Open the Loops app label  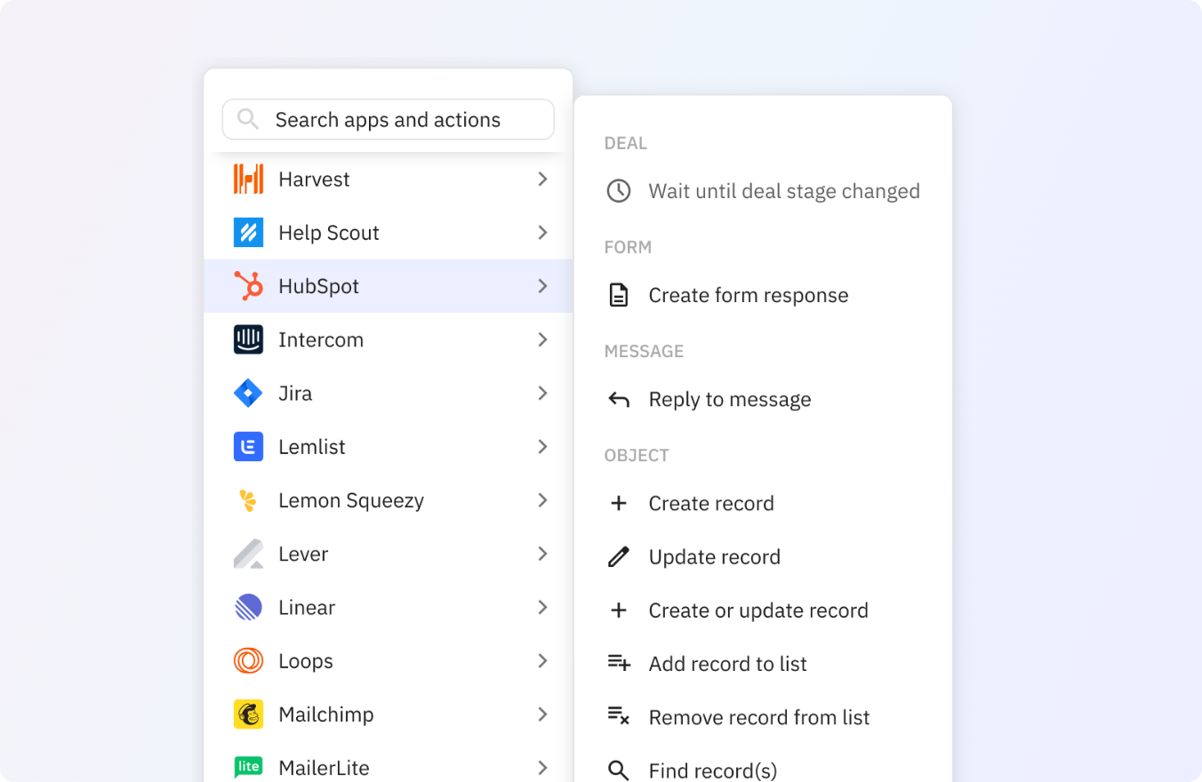[306, 662]
